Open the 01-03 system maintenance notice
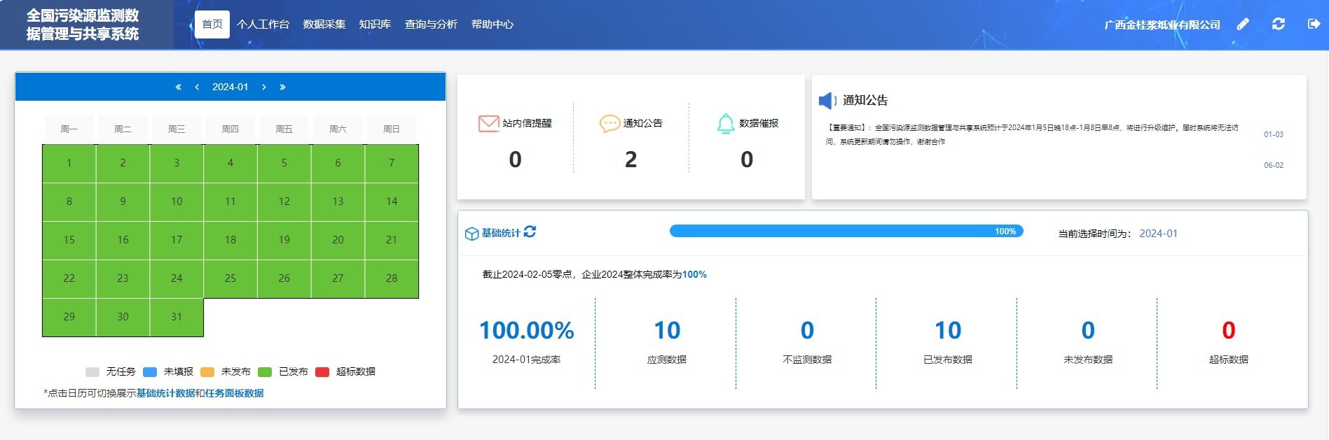The width and height of the screenshot is (1329, 440). click(1032, 134)
